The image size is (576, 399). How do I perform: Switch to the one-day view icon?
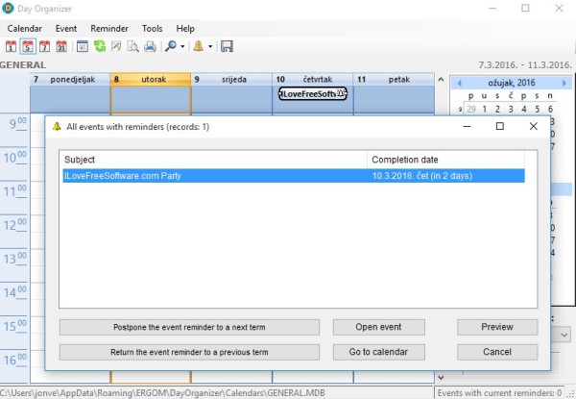pos(11,46)
